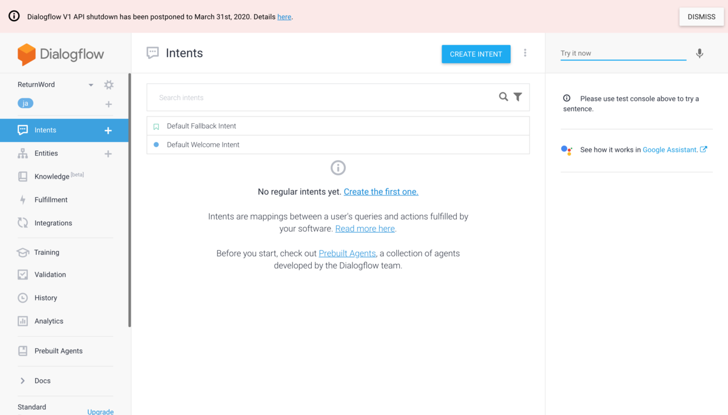Add a language with the plus icon beside ja
Image resolution: width=728 pixels, height=415 pixels.
[109, 104]
